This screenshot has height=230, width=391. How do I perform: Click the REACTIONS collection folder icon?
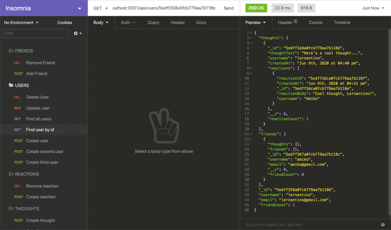[x=11, y=174]
